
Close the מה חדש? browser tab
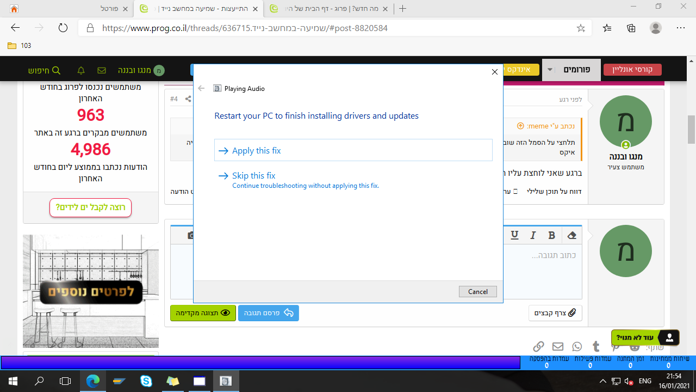tap(386, 9)
